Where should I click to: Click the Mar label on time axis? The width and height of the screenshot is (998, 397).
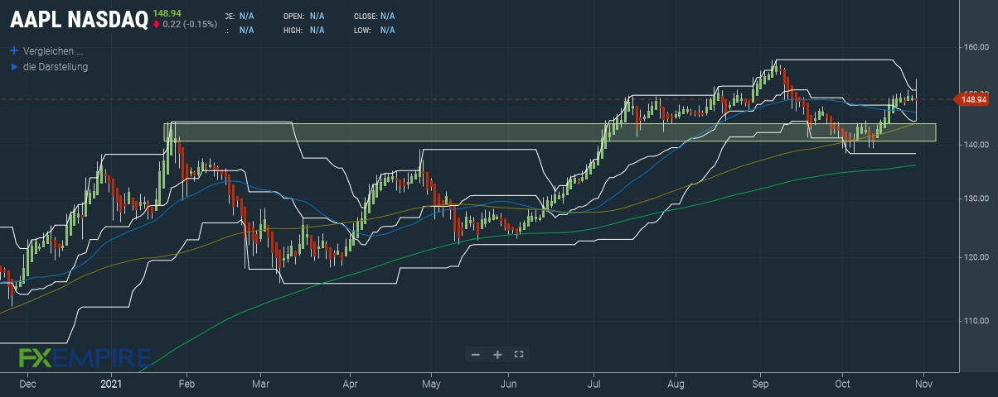(x=260, y=384)
